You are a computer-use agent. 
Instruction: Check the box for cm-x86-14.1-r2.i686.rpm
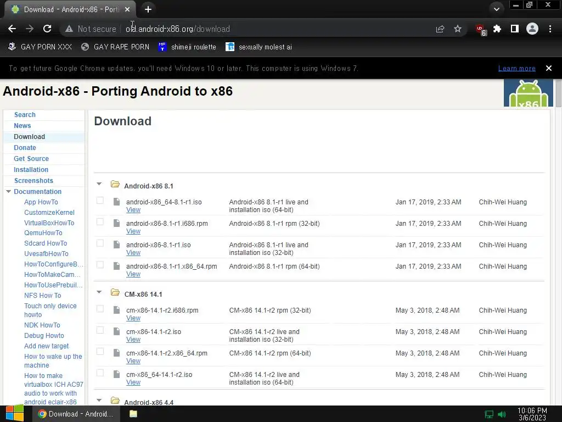click(x=100, y=309)
